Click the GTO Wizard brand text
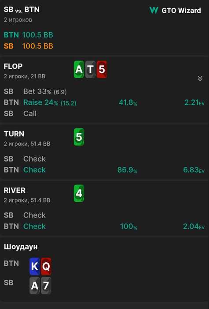 tap(181, 11)
